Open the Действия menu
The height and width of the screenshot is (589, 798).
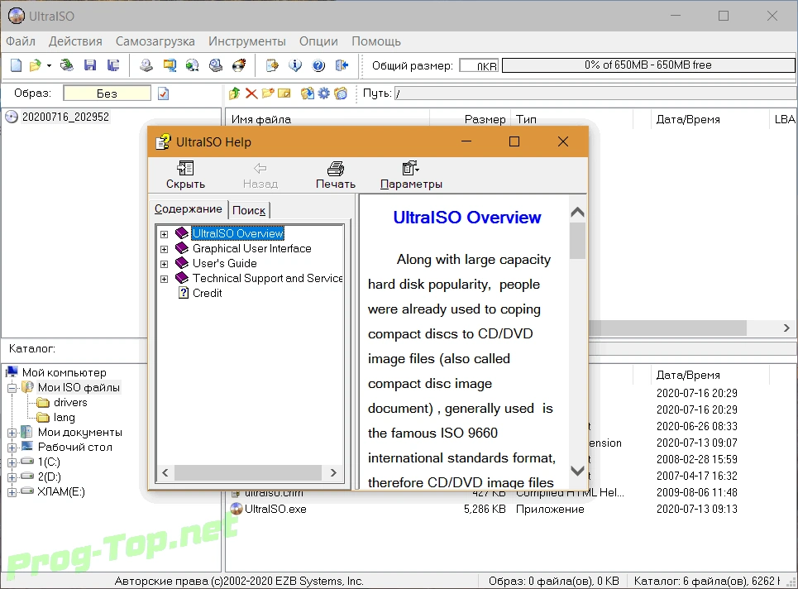click(75, 41)
